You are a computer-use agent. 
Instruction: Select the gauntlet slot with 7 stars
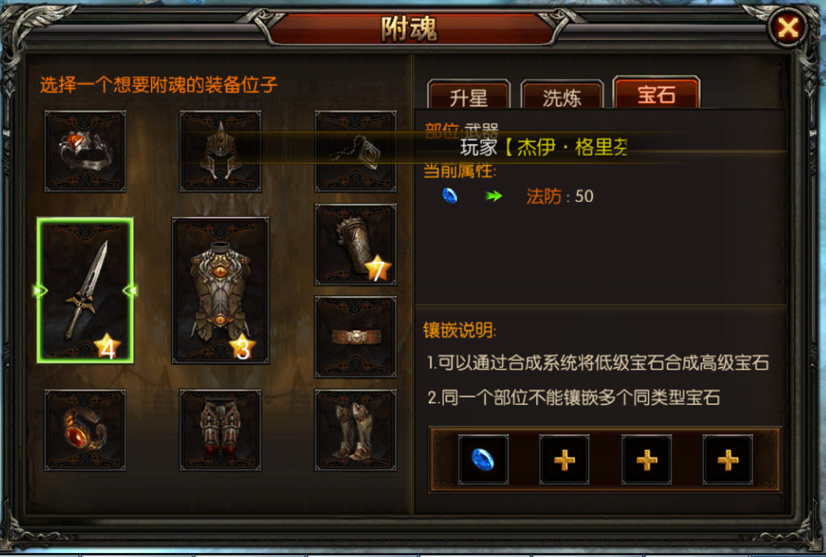pyautogui.click(x=356, y=245)
